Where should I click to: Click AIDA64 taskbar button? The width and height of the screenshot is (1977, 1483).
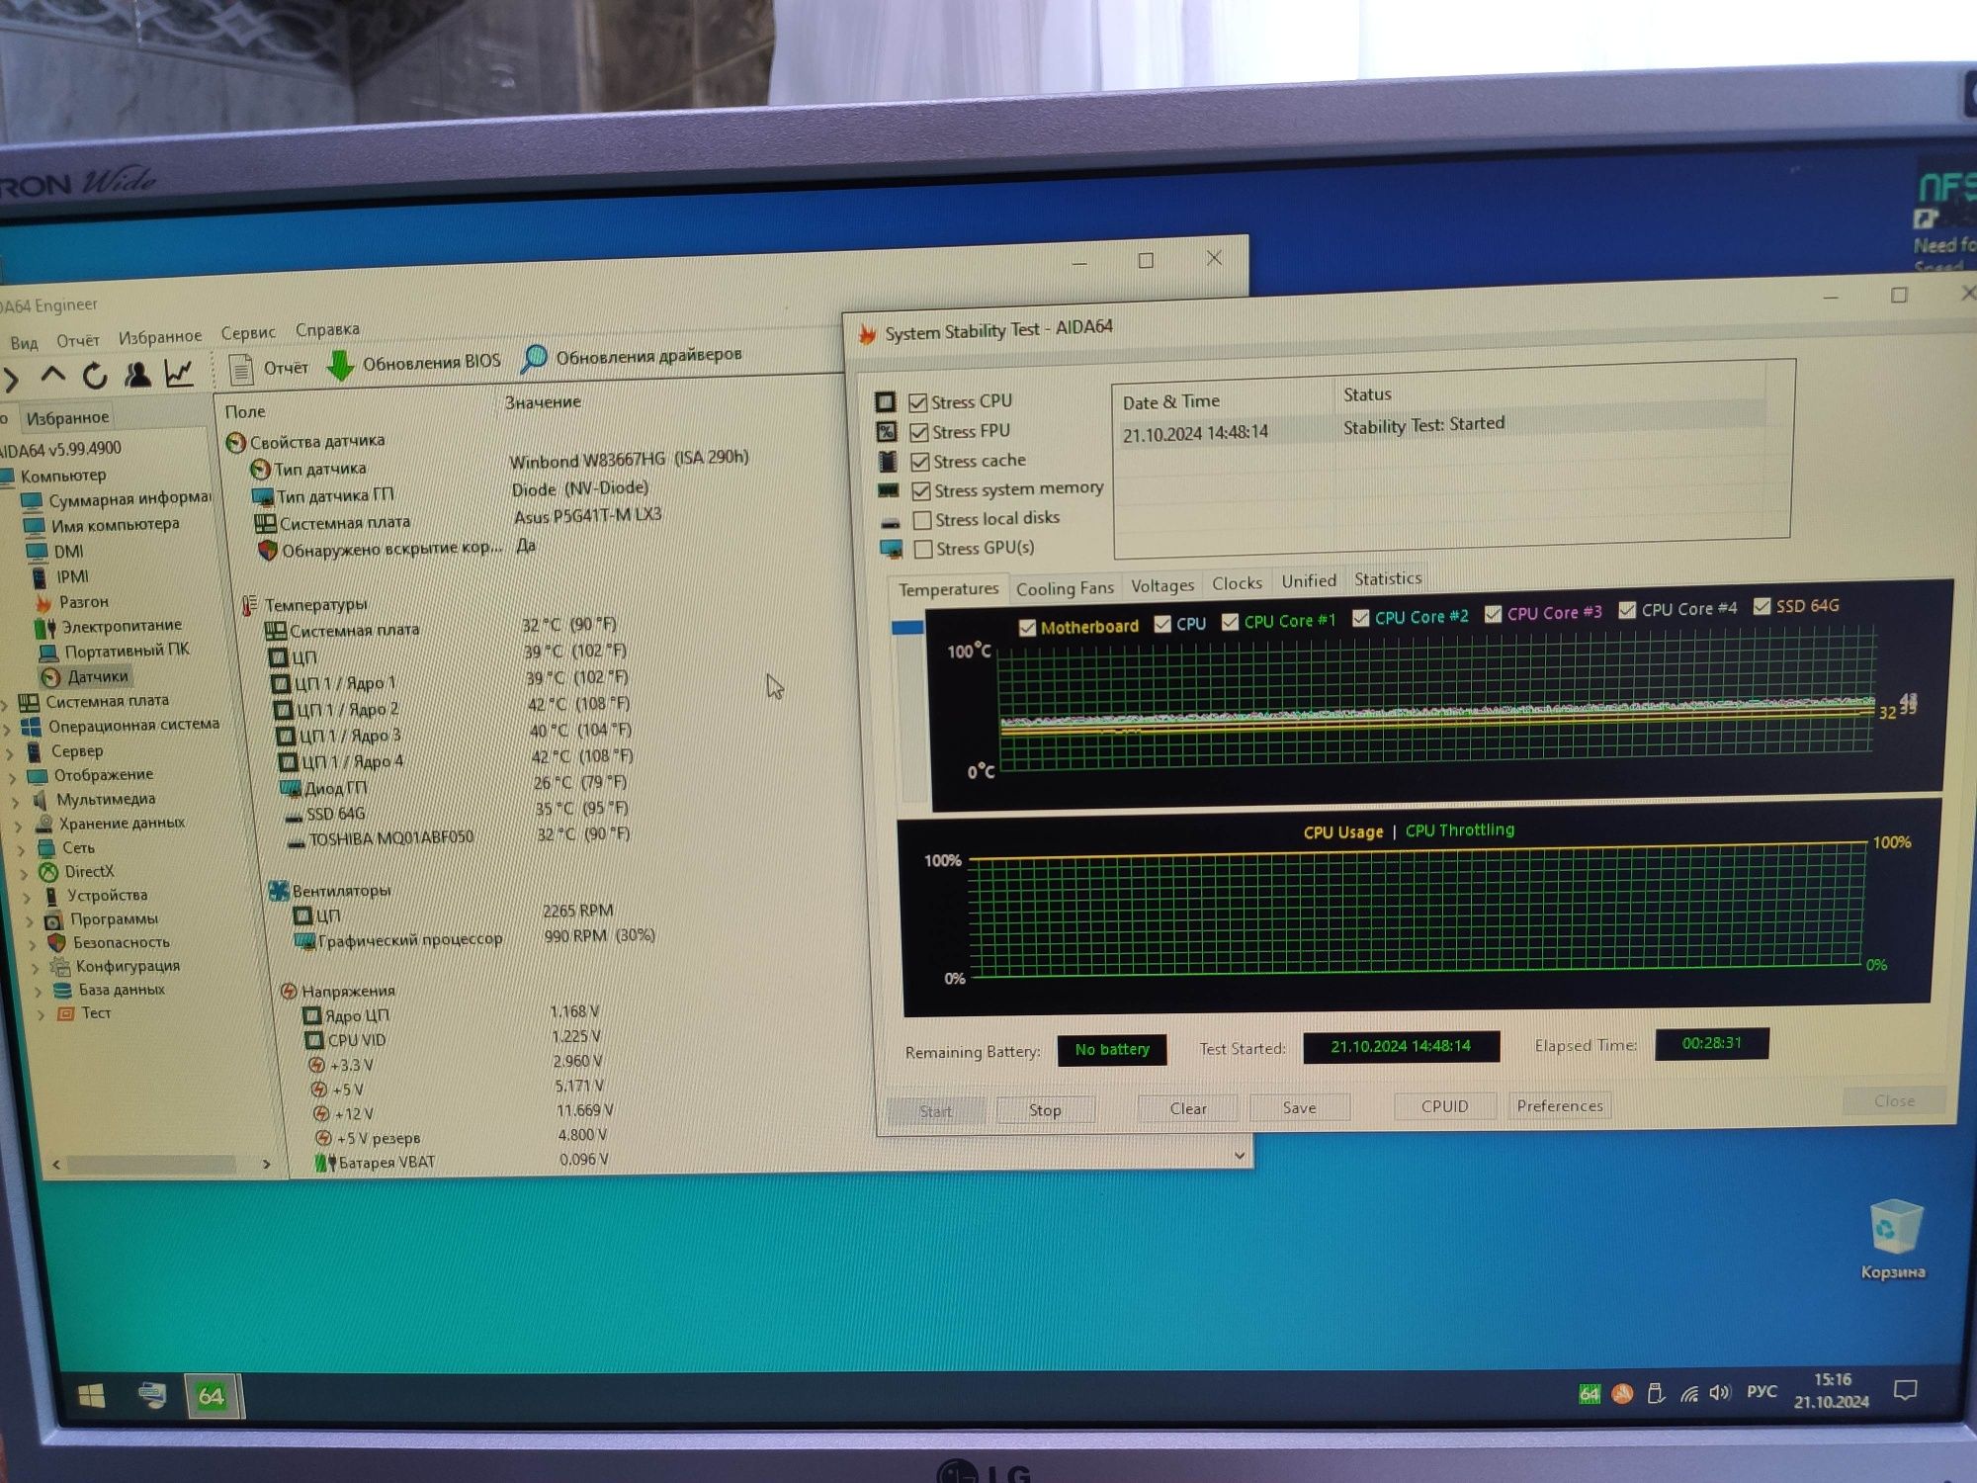click(212, 1396)
